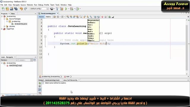Click the New Project toolbar icon
The height and width of the screenshot is (107, 190).
coord(7,9)
